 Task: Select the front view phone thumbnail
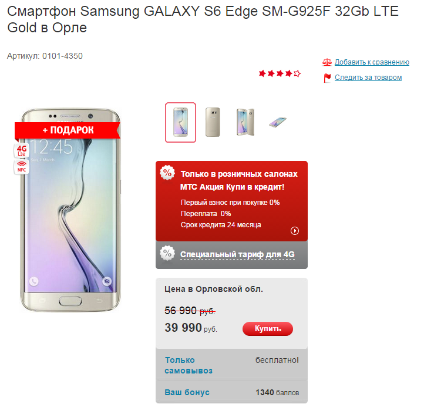(180, 123)
